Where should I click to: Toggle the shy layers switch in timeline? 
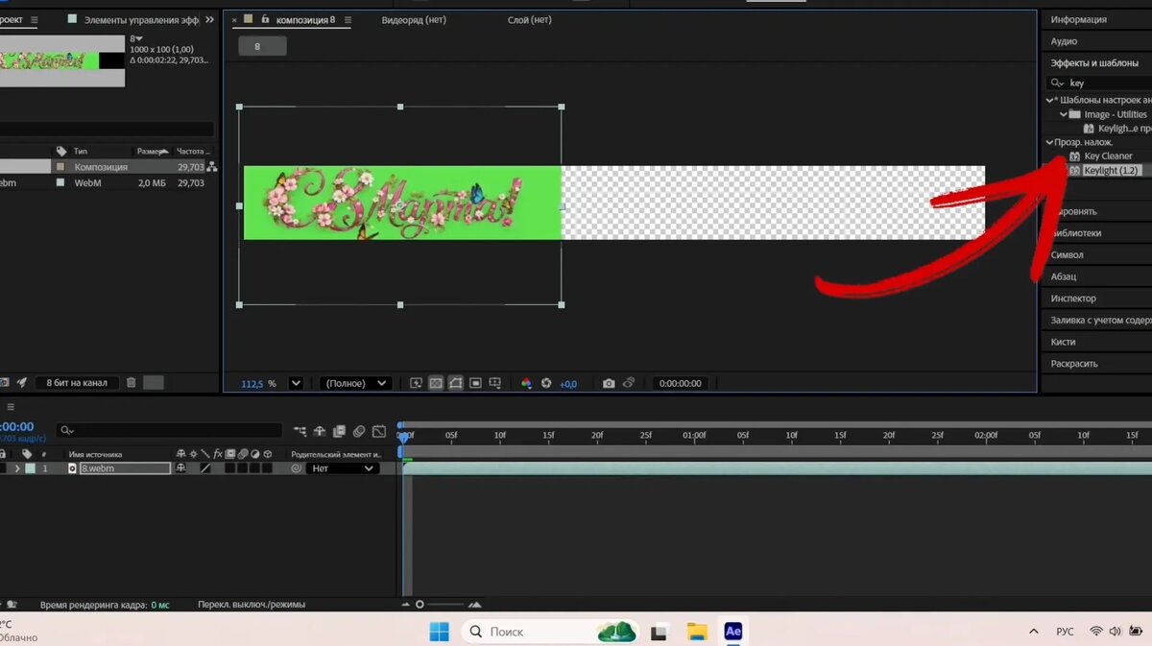pos(320,432)
